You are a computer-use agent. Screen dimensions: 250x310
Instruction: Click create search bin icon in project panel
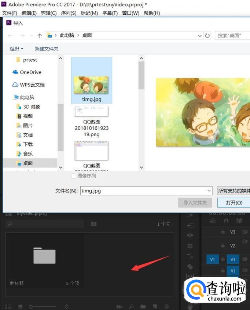point(93,224)
